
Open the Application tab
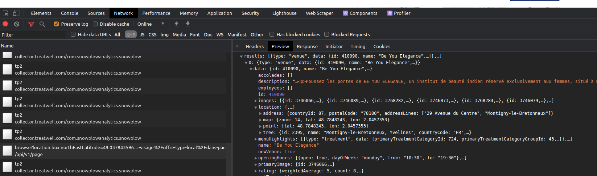click(x=220, y=13)
